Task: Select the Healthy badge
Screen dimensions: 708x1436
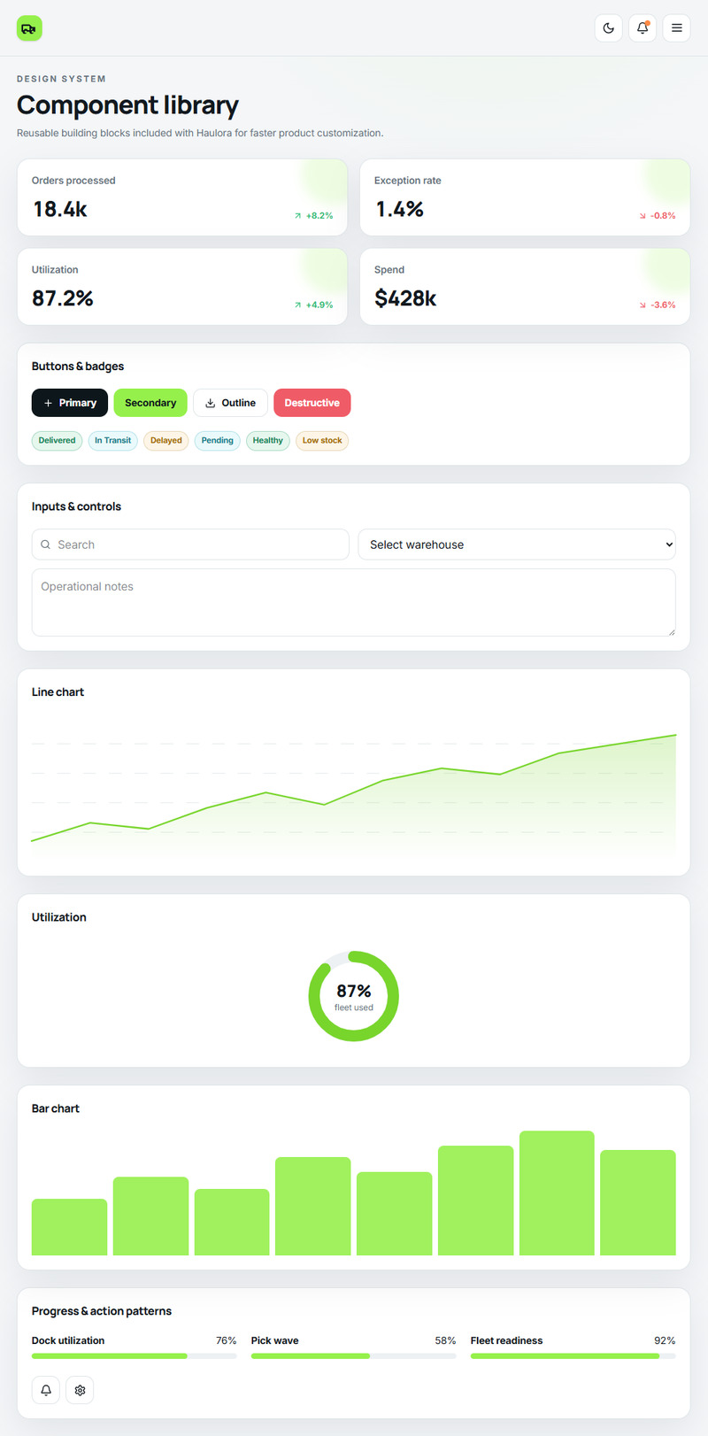Action: tap(268, 440)
